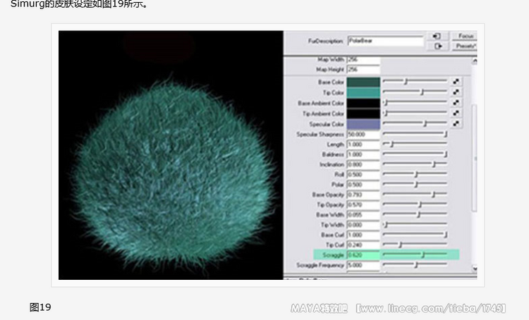Click the Map Width value field
This screenshot has width=529, height=320.
(363, 60)
